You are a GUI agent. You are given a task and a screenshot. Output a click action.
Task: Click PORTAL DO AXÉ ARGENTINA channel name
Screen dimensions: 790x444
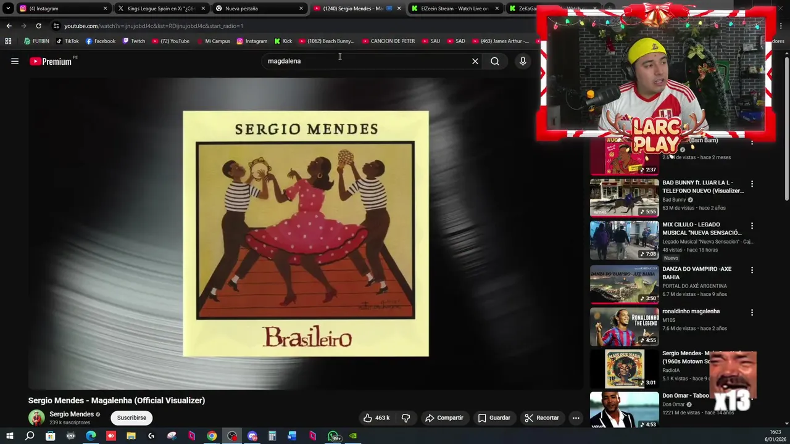[x=694, y=286]
